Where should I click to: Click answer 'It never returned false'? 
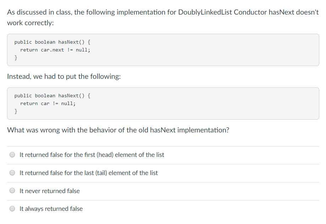[x=50, y=191]
